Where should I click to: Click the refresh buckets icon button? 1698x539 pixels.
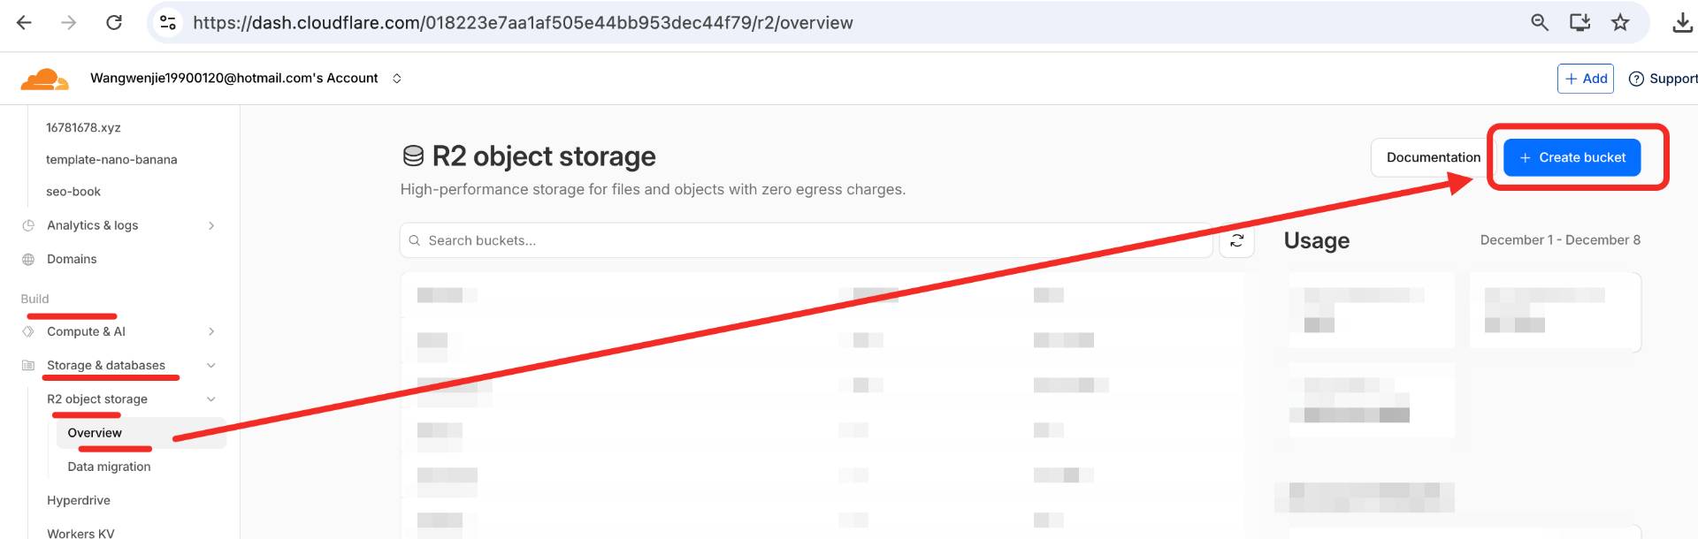click(x=1236, y=240)
